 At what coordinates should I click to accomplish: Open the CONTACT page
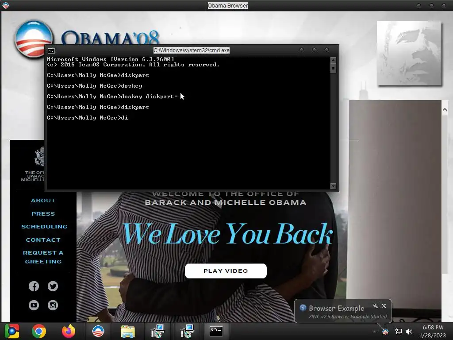point(43,240)
